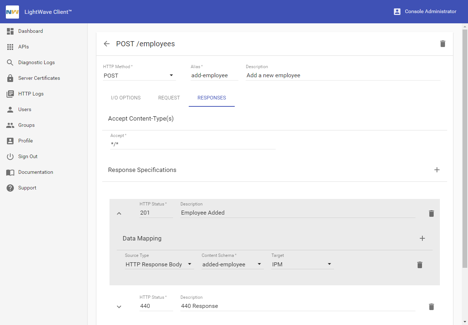The height and width of the screenshot is (325, 468).
Task: Open Diagnostic Logs in the sidebar
Action: 36,62
